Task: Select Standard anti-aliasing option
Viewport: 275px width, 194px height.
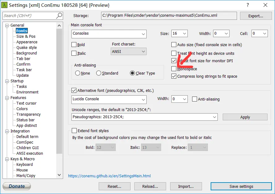Action: coord(99,73)
